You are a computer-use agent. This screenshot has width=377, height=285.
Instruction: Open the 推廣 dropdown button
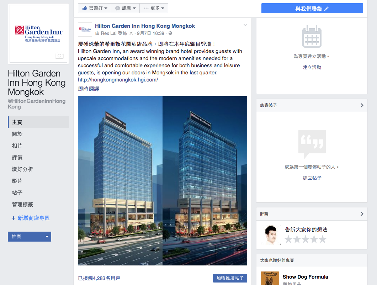tap(30, 237)
